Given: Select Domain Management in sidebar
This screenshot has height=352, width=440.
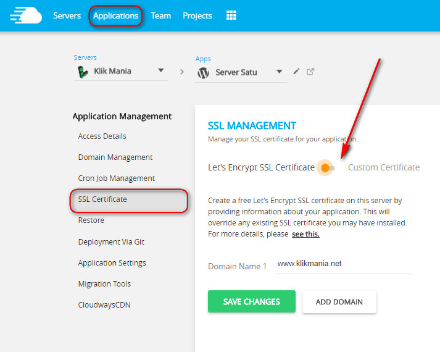Looking at the screenshot, I should click(x=115, y=157).
